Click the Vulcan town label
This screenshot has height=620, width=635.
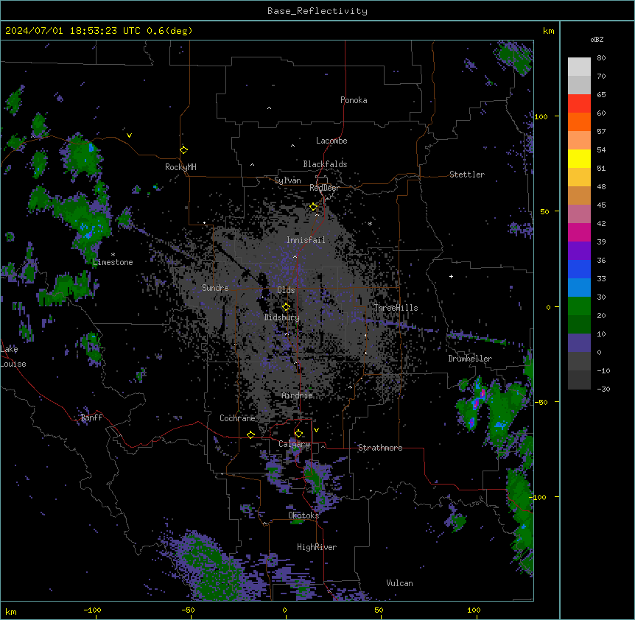pos(399,583)
